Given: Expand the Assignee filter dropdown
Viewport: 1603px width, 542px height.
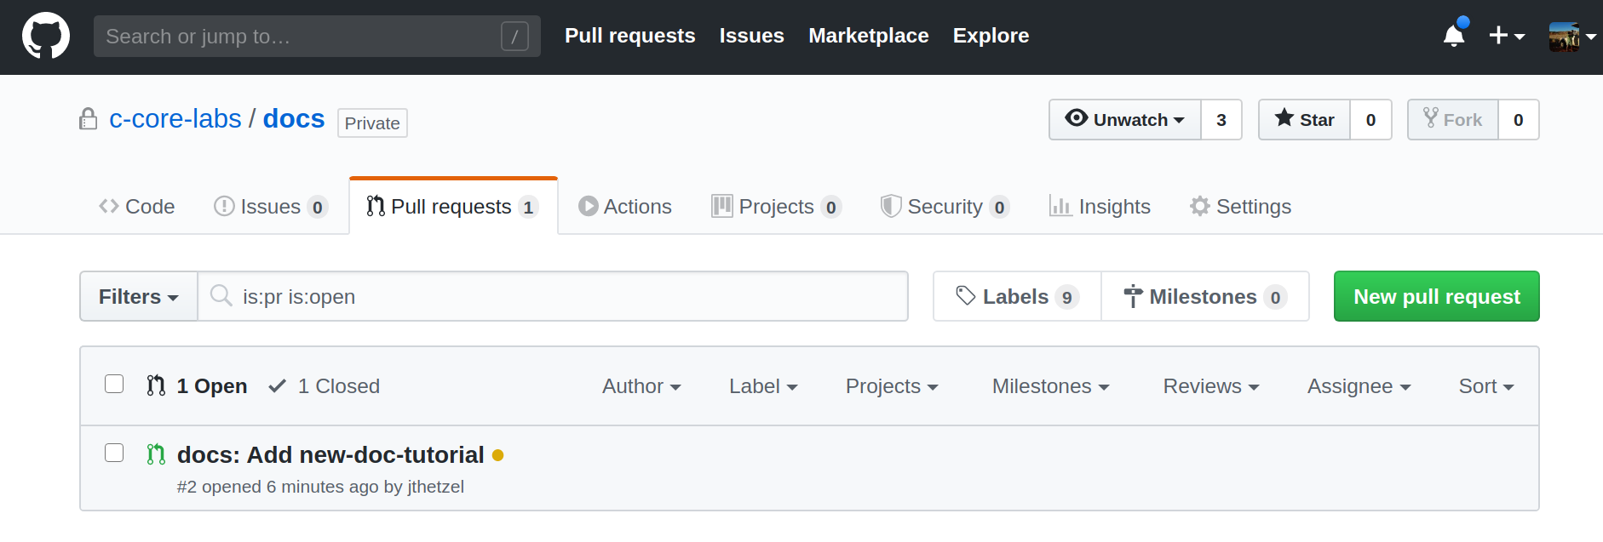Looking at the screenshot, I should (1359, 386).
